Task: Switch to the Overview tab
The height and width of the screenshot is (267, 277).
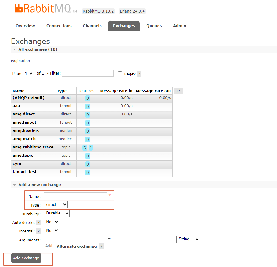Action: [x=25, y=26]
